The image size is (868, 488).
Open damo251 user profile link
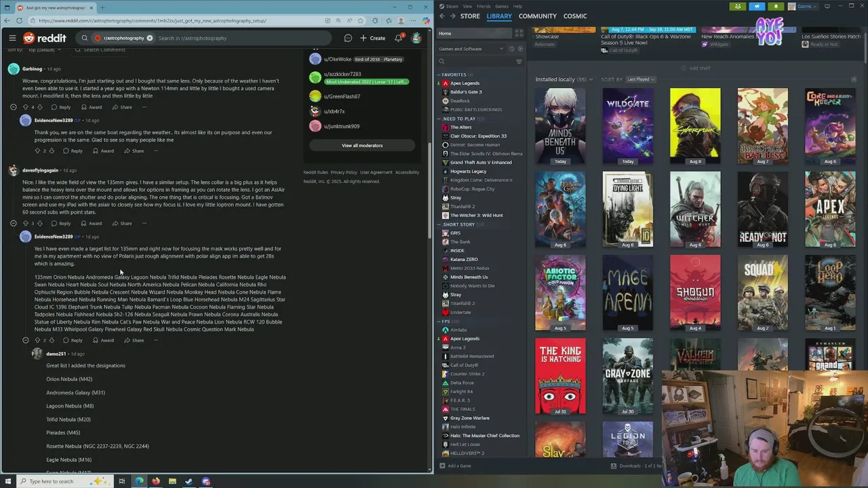click(x=56, y=354)
